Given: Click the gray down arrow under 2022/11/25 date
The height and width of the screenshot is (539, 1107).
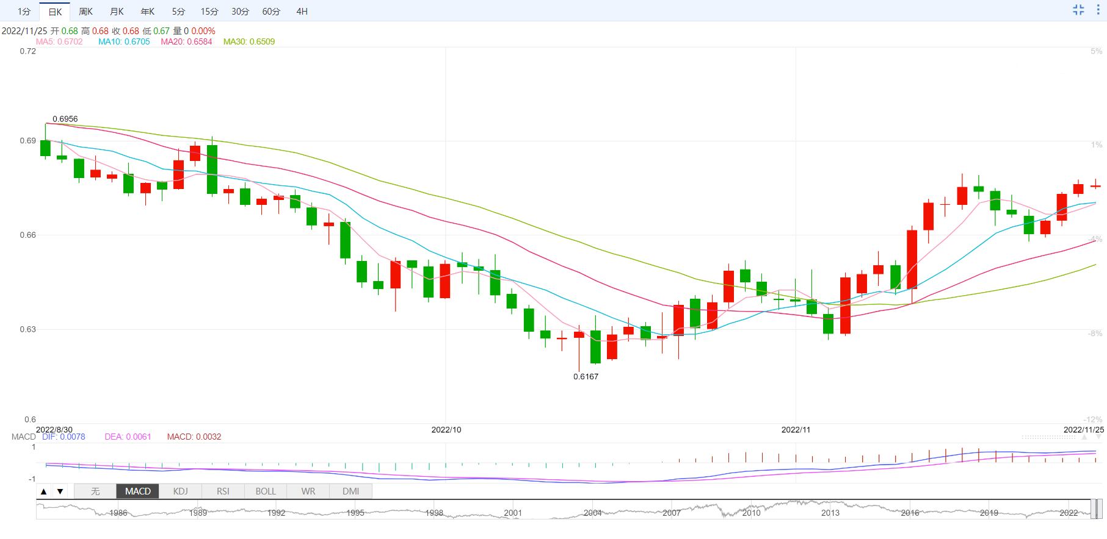Looking at the screenshot, I should (1099, 437).
